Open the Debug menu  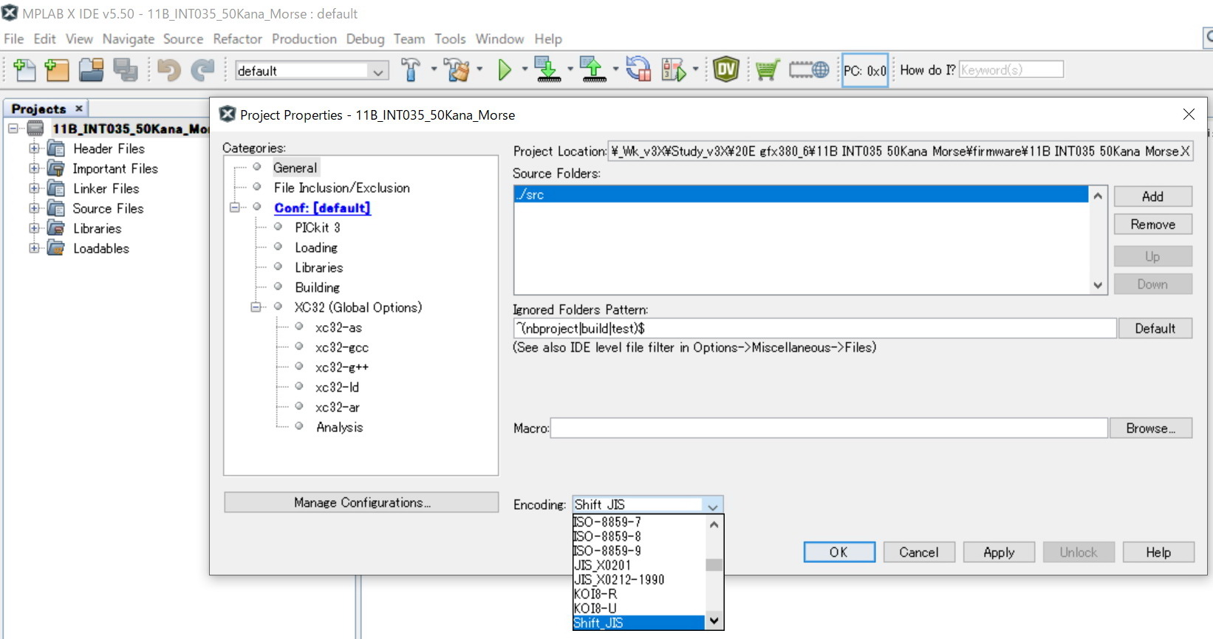[365, 38]
